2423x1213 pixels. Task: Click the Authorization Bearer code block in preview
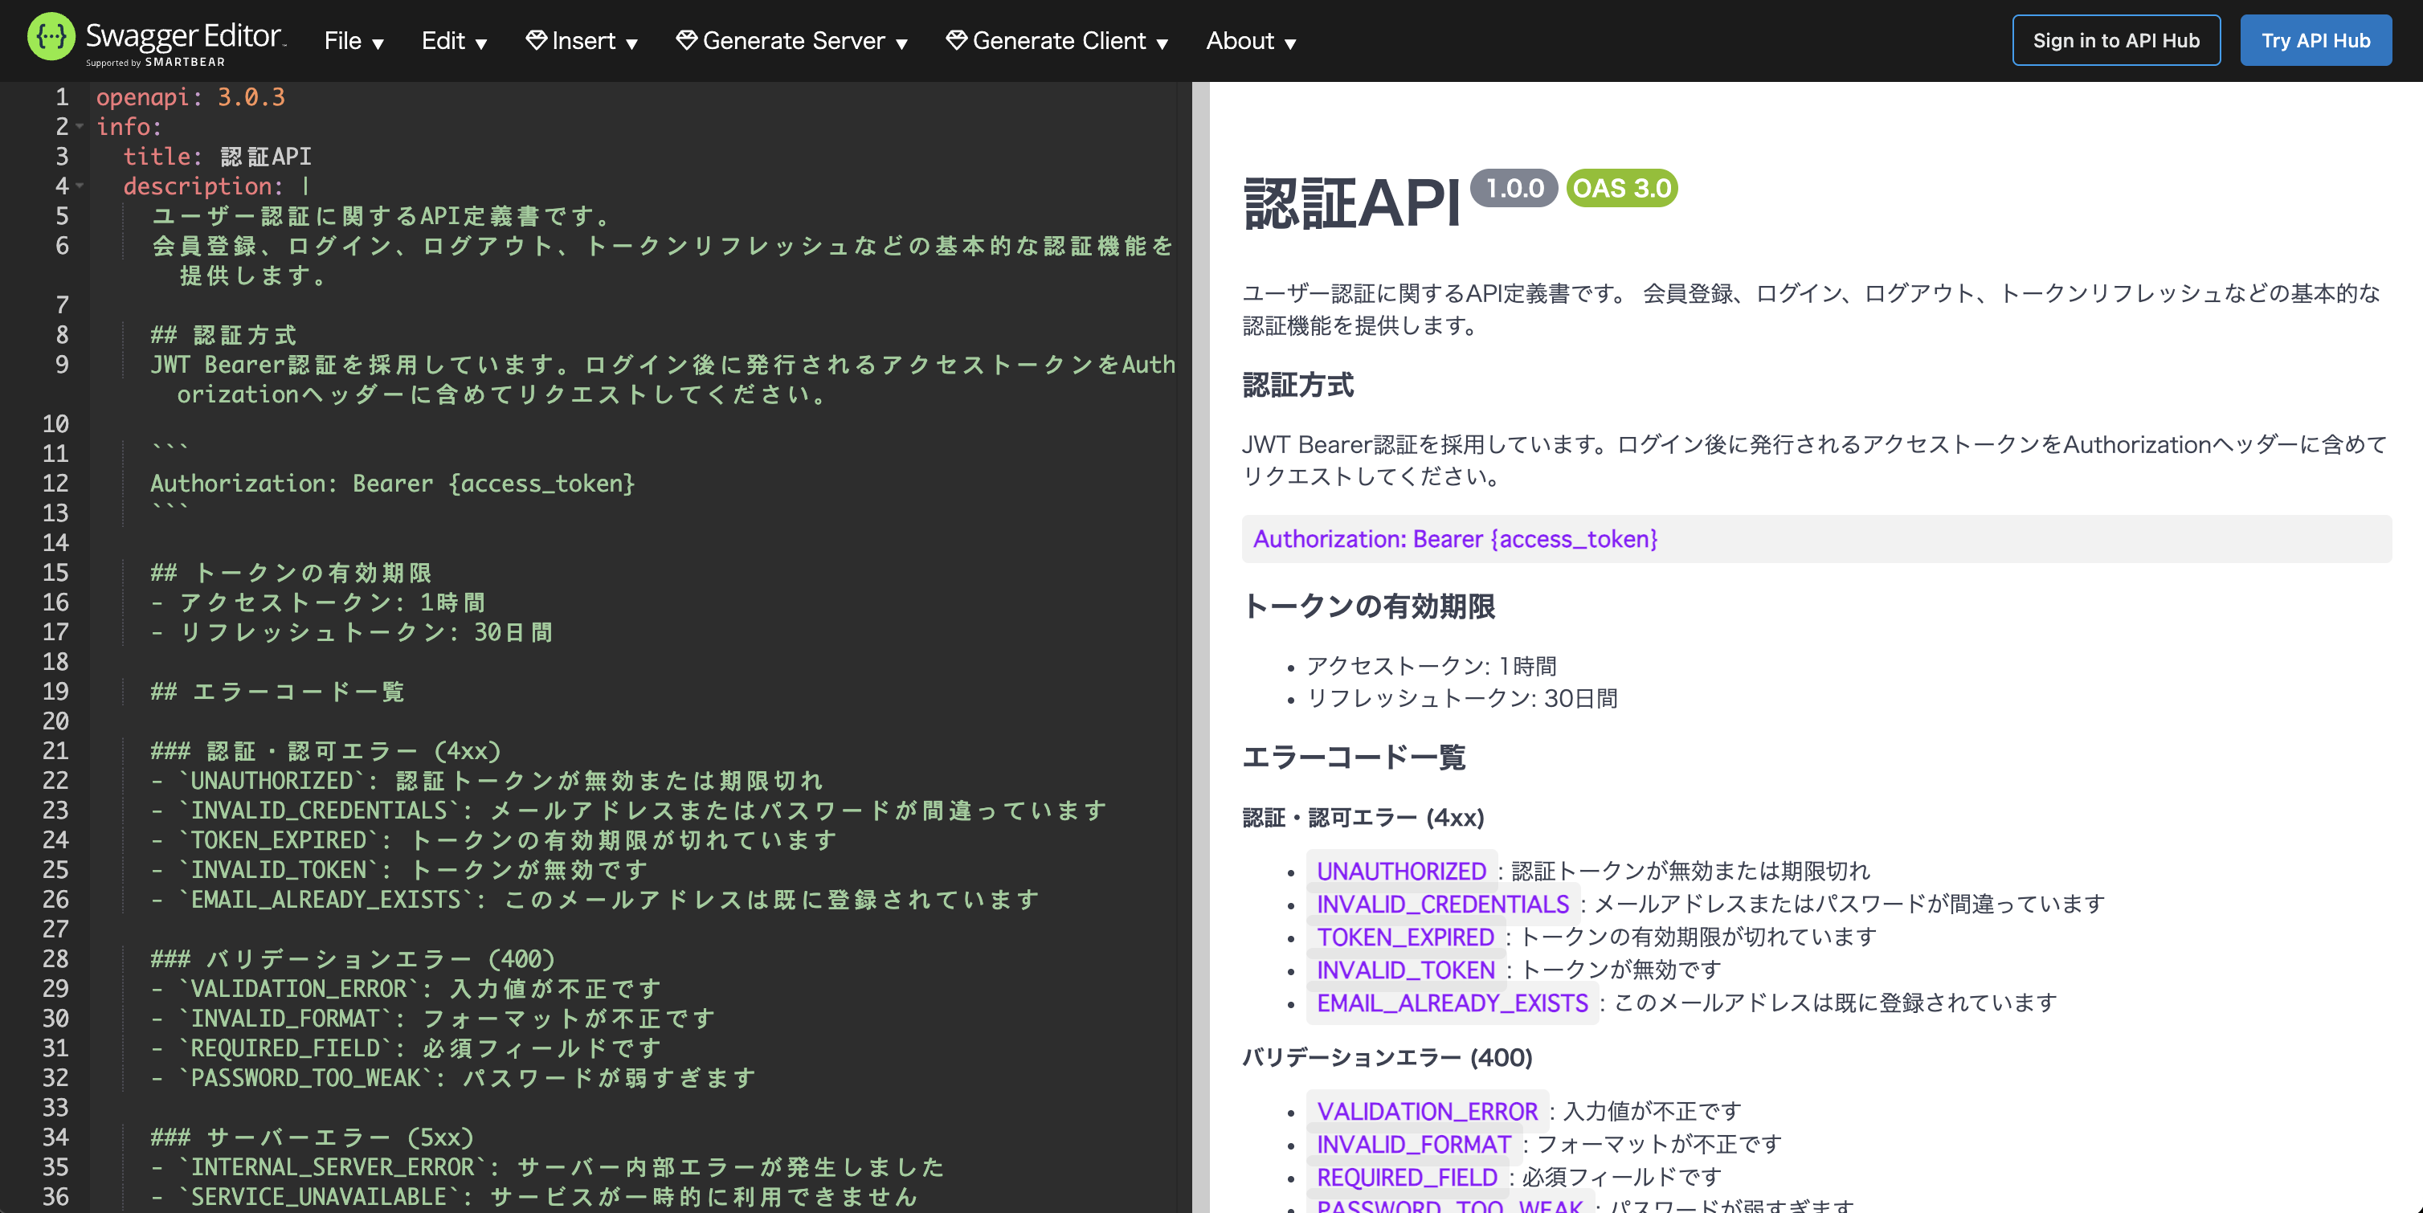click(1454, 539)
